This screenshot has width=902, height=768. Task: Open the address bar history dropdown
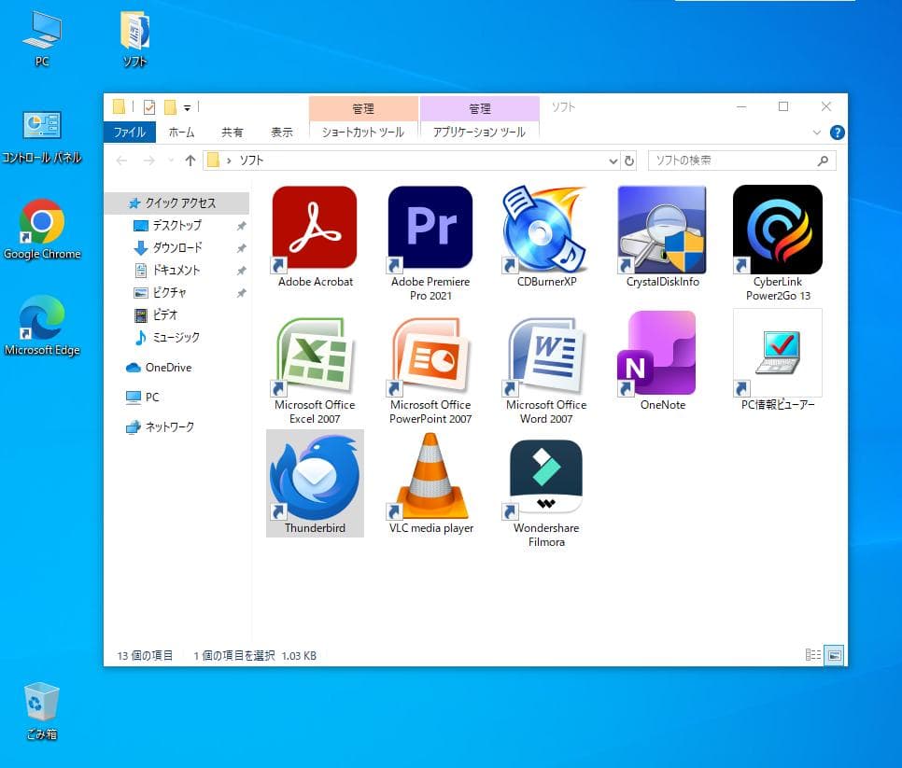coord(613,161)
